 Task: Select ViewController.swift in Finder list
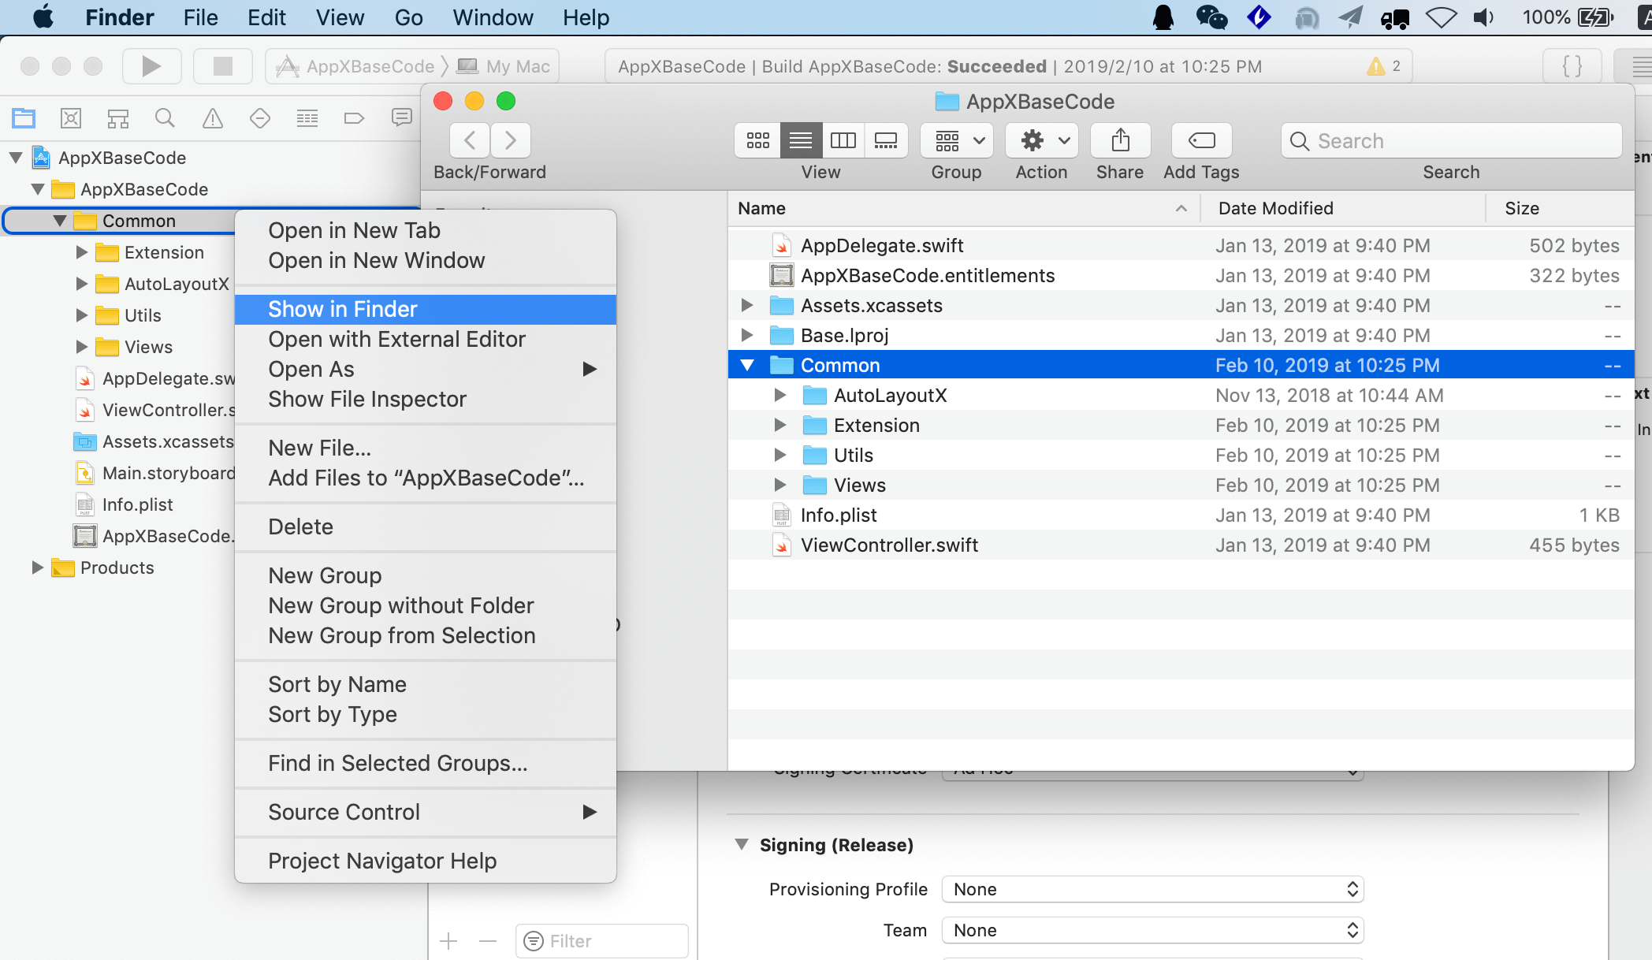click(x=1181, y=545)
